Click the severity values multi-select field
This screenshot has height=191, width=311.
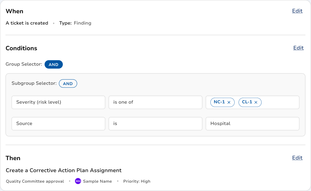(x=253, y=102)
